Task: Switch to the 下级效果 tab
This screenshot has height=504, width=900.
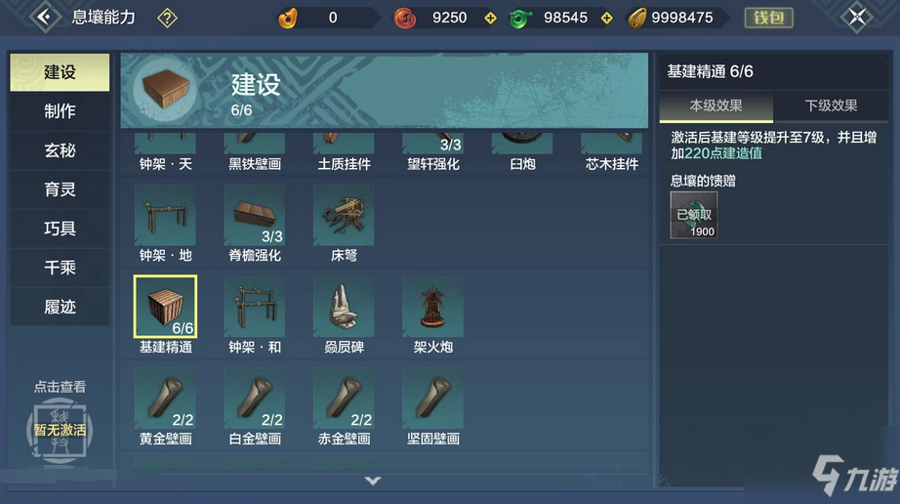Action: point(831,105)
